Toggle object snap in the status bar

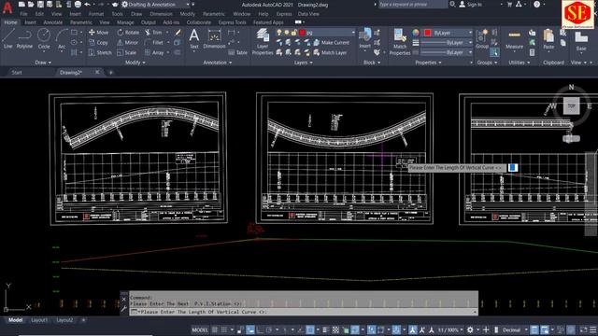click(310, 329)
